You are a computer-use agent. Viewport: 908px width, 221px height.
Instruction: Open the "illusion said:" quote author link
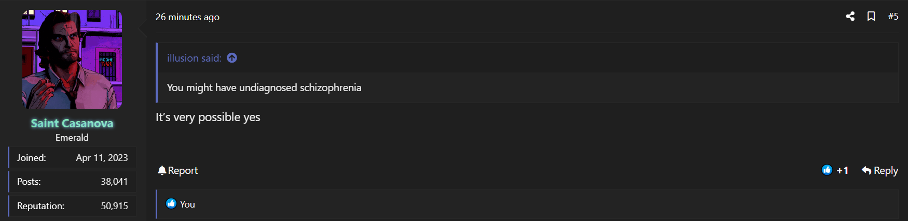[194, 58]
